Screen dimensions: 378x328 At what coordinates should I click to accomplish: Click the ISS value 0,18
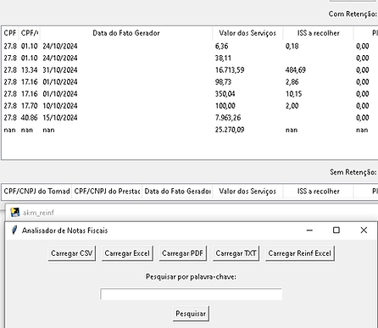(292, 46)
